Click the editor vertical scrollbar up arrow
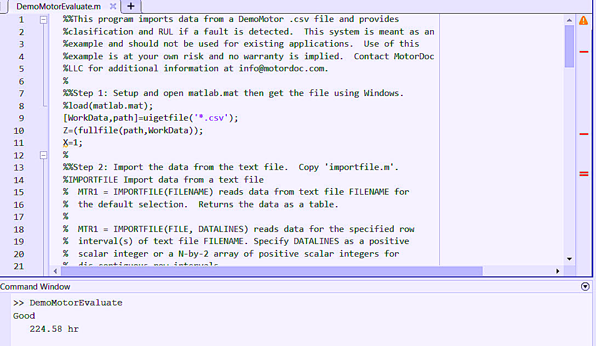 pyautogui.click(x=569, y=20)
